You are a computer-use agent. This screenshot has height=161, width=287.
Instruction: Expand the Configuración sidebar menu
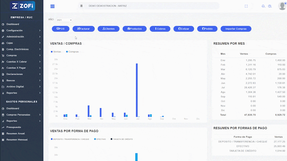tap(21, 30)
